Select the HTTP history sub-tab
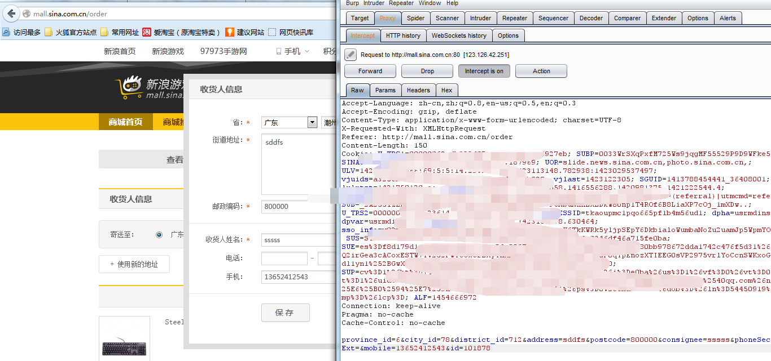 point(403,35)
